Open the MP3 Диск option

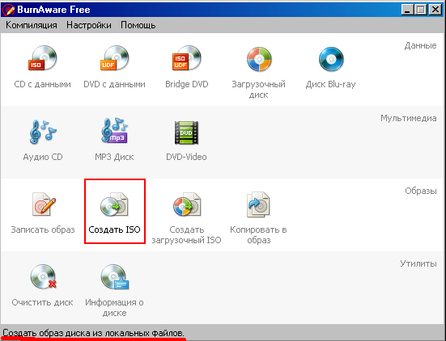click(x=114, y=140)
